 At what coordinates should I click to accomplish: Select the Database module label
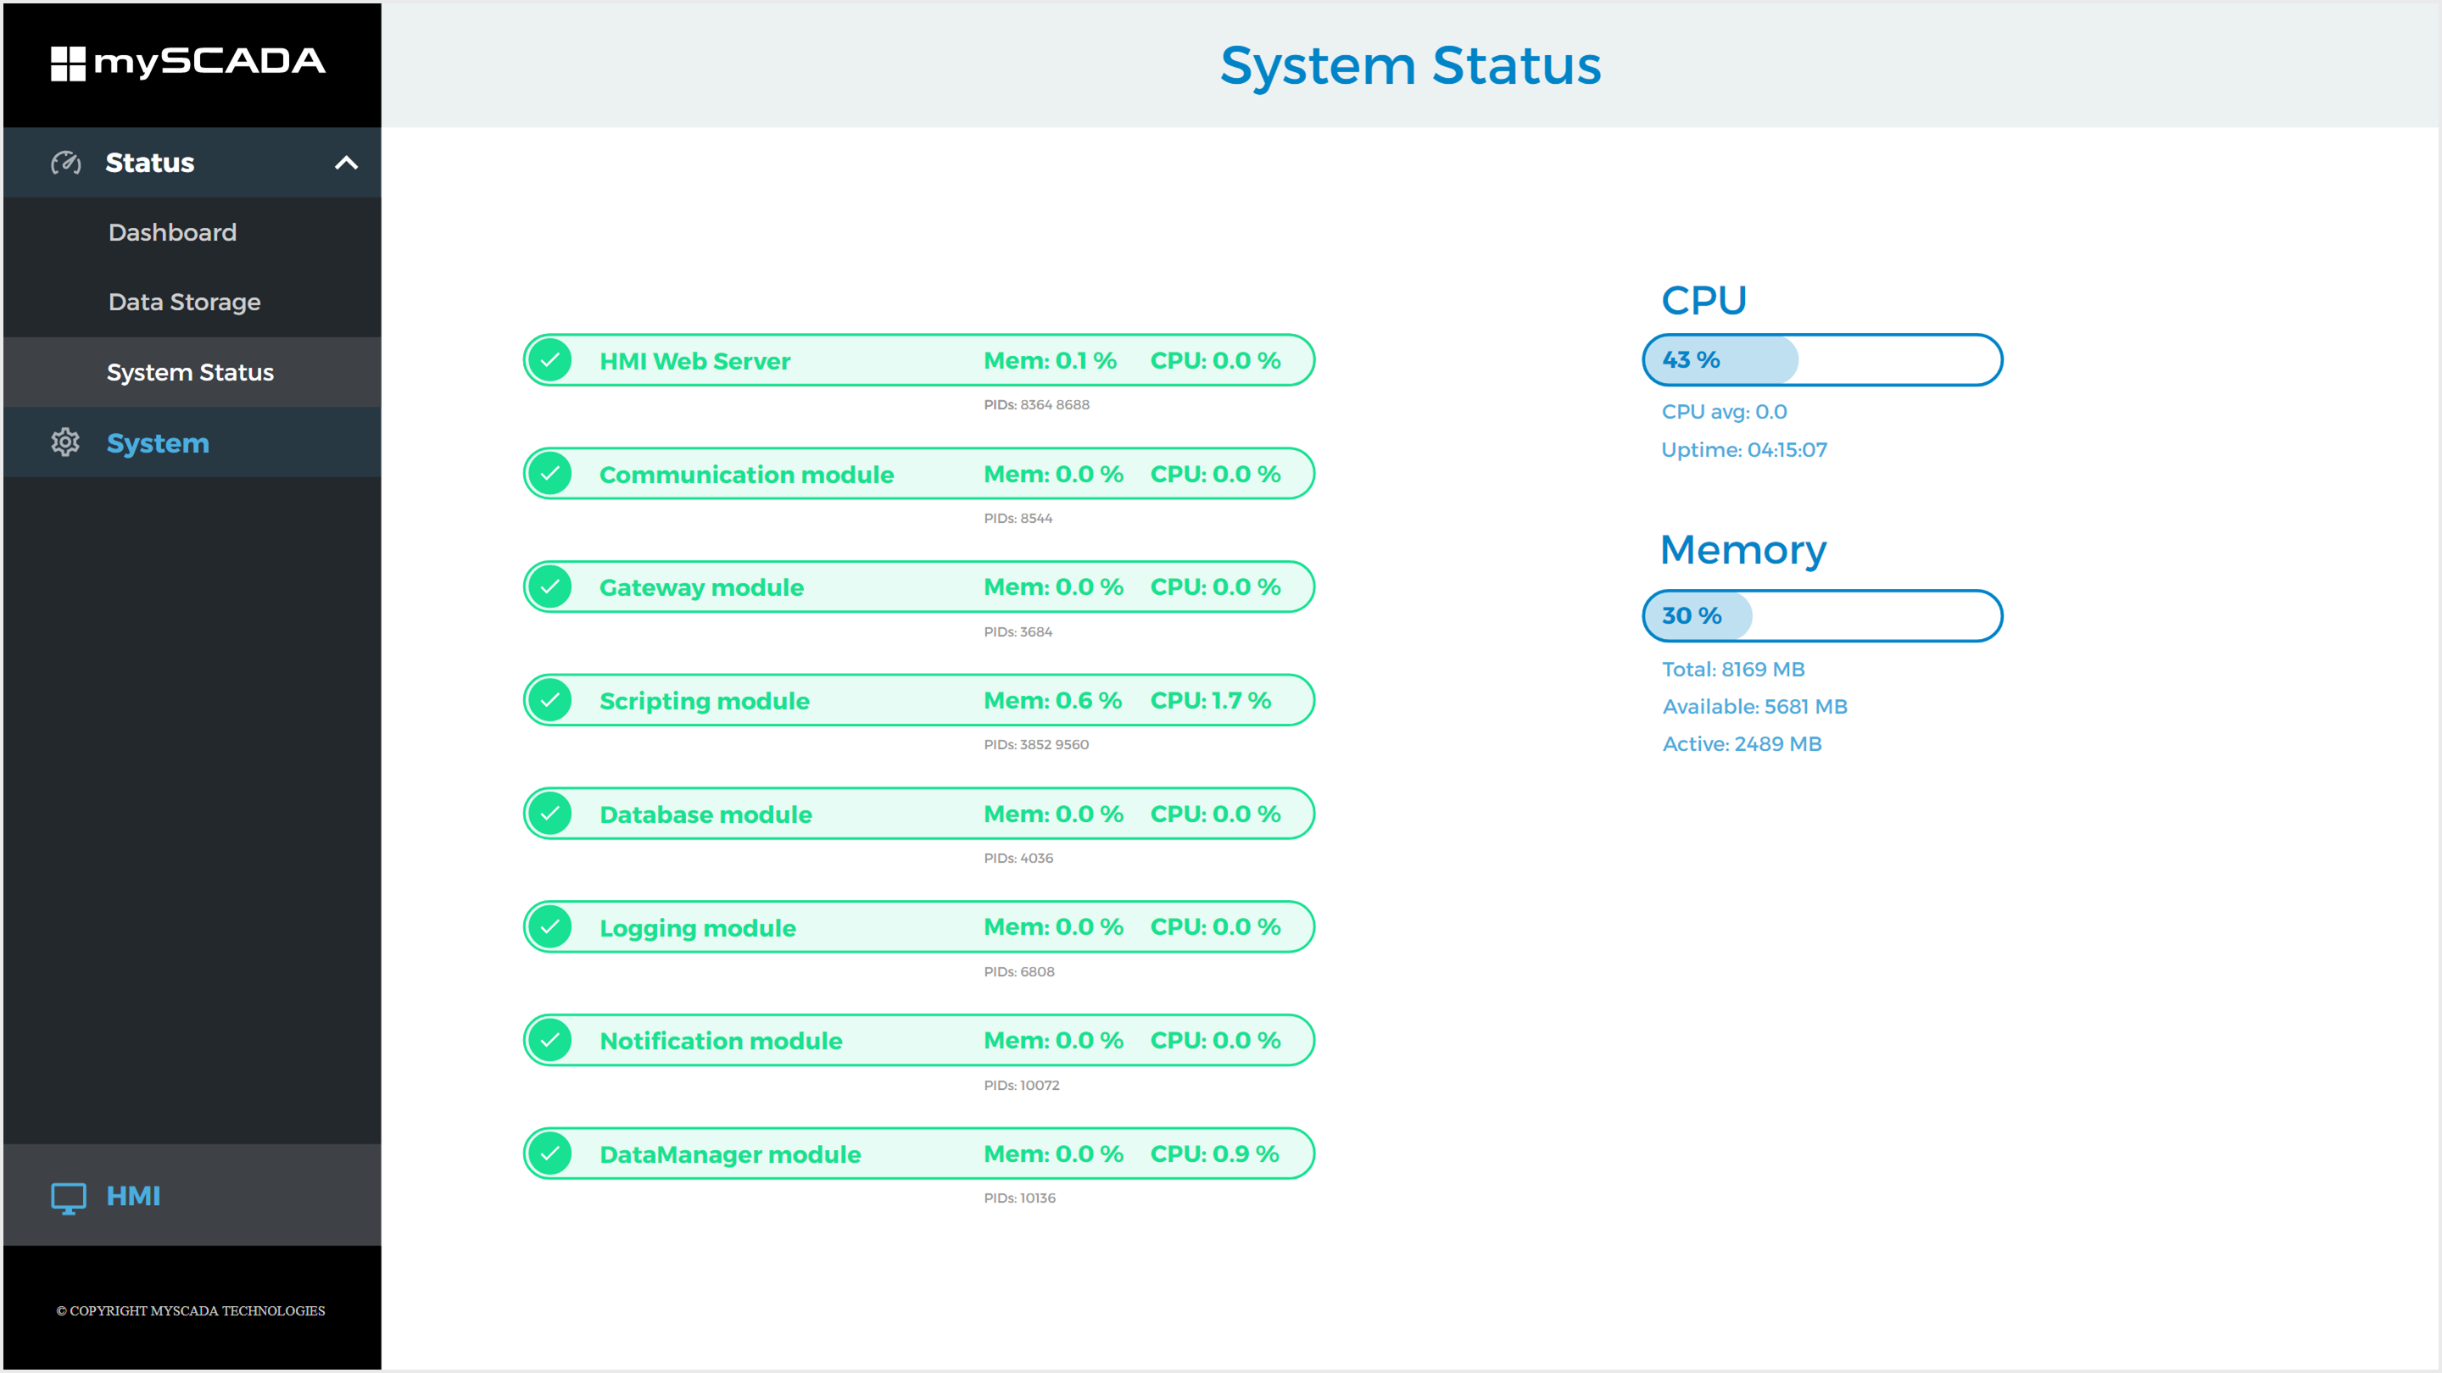(706, 814)
